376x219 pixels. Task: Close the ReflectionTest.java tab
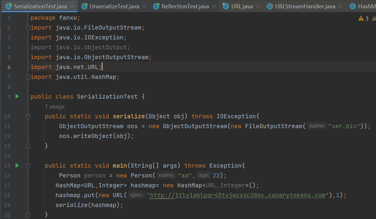coord(214,6)
